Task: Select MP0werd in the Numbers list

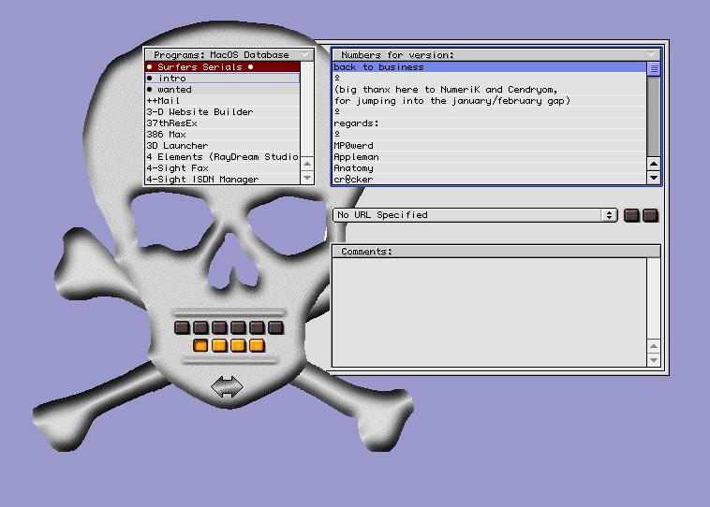Action: click(x=490, y=146)
